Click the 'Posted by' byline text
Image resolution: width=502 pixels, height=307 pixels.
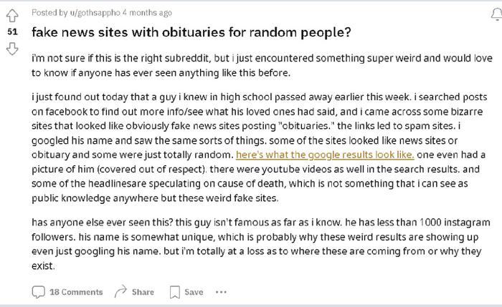point(49,13)
